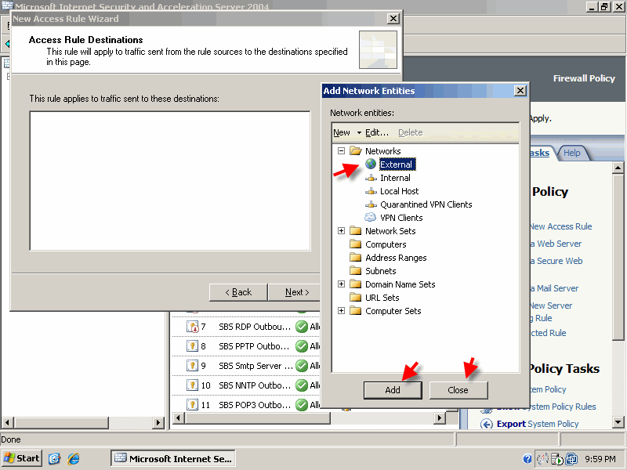Collapse the Networks tree node
This screenshot has height=470, width=627.
341,150
